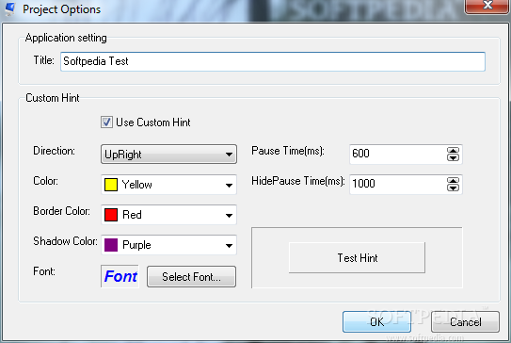Screen dimensions: 511x343
Task: Click the Border Color: label
Action: point(61,211)
